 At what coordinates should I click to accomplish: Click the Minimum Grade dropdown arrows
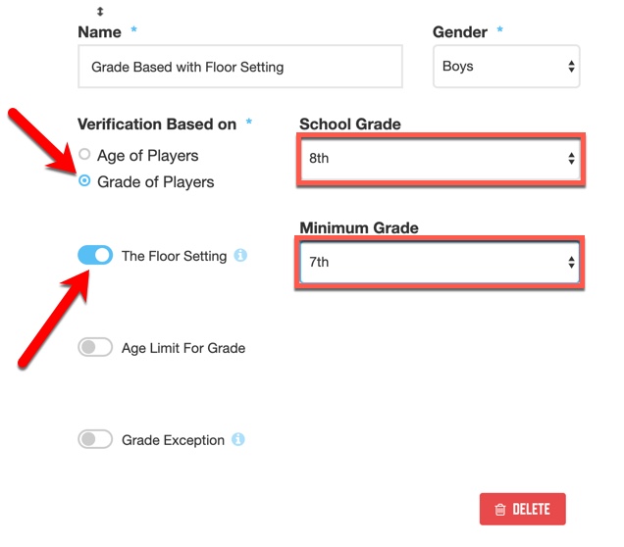click(571, 262)
